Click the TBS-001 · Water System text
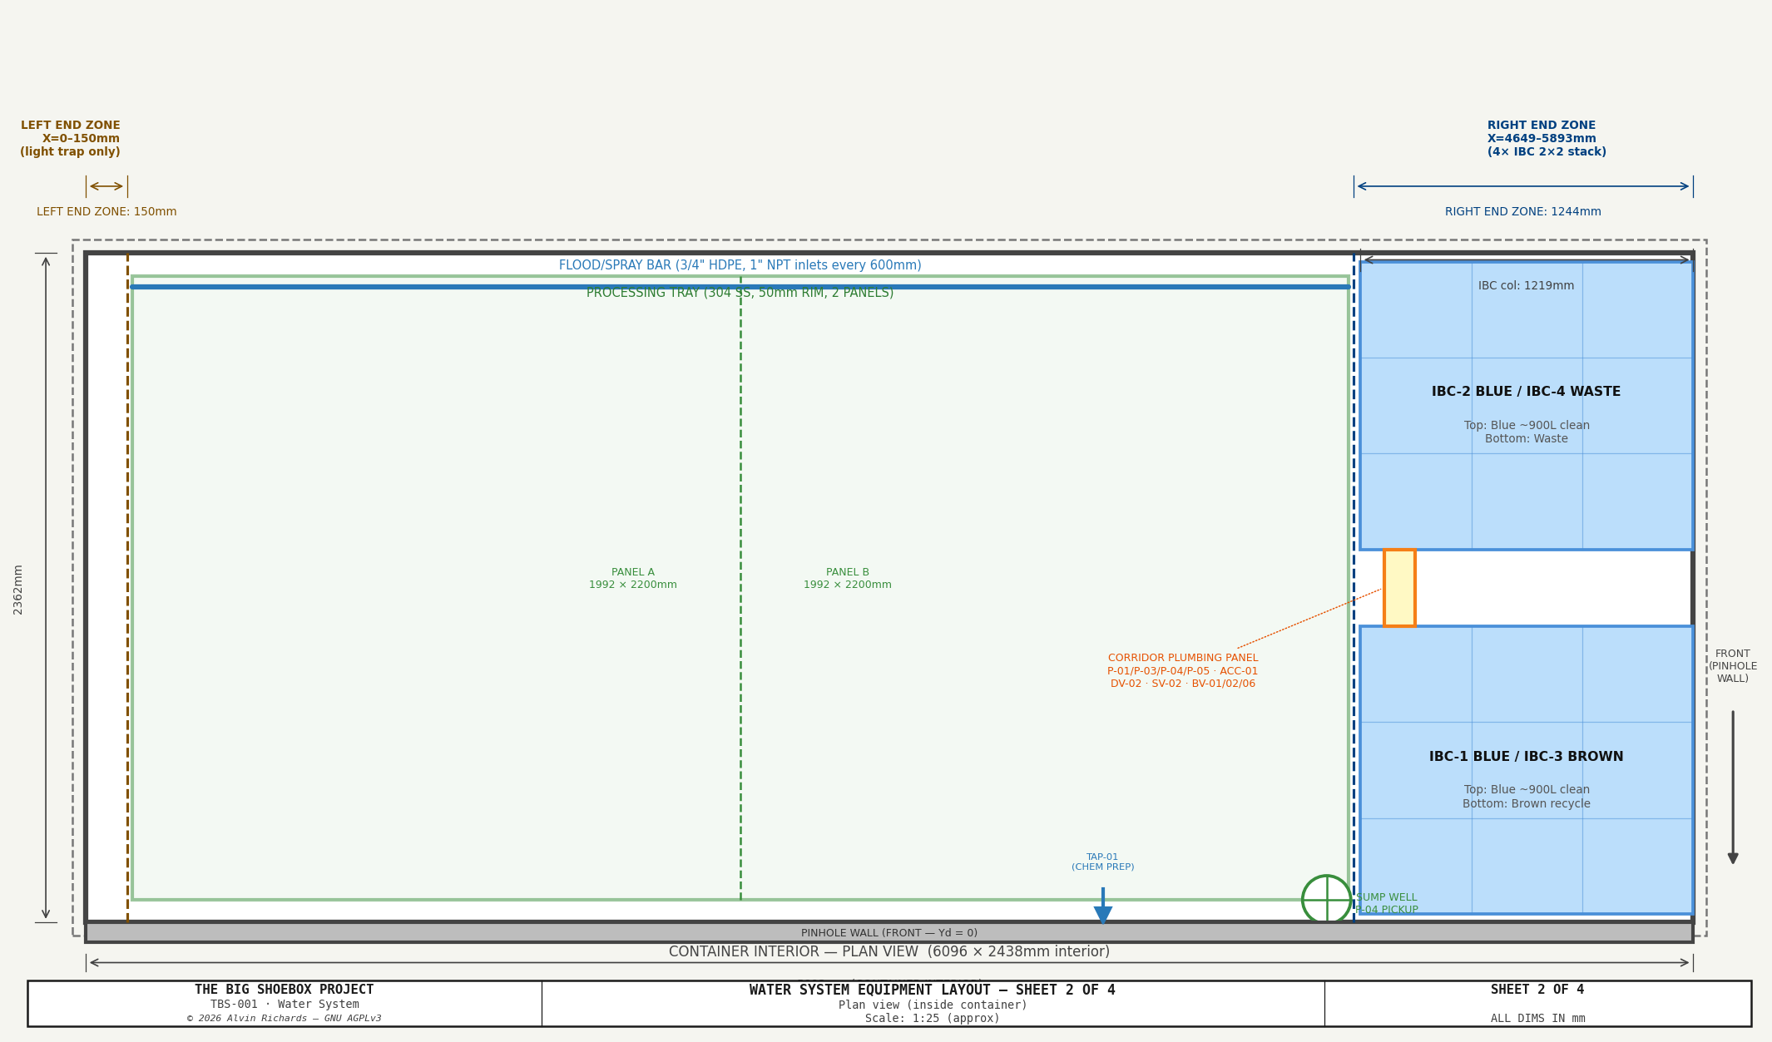 pos(285,1005)
